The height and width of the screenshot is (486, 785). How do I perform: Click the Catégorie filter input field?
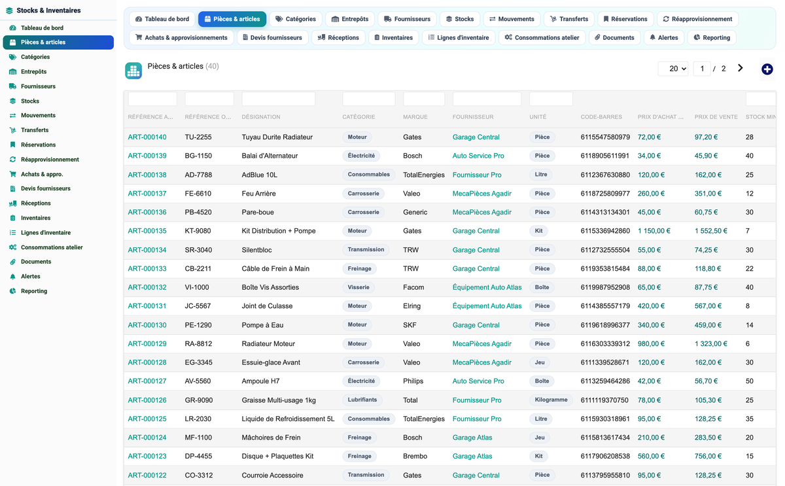pos(369,99)
